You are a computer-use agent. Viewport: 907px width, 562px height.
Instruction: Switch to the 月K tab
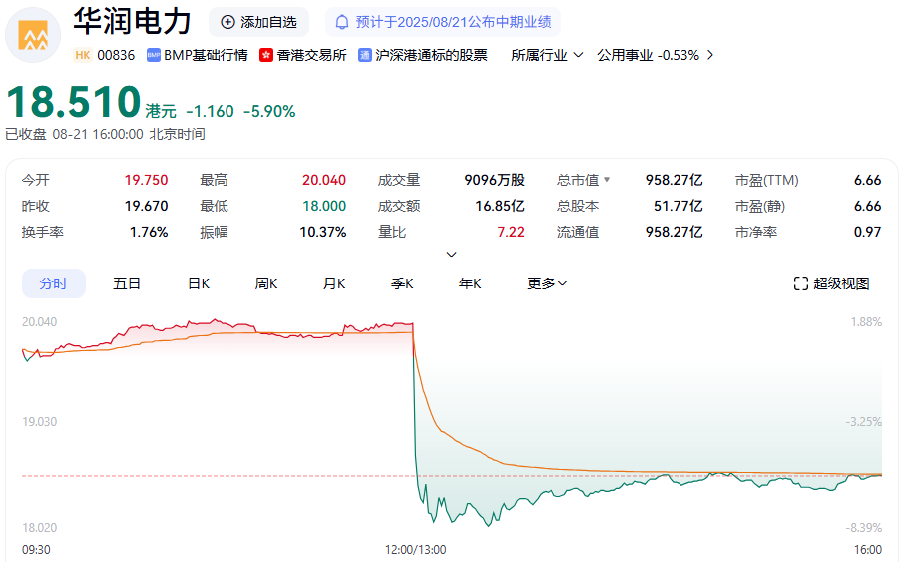[x=333, y=283]
